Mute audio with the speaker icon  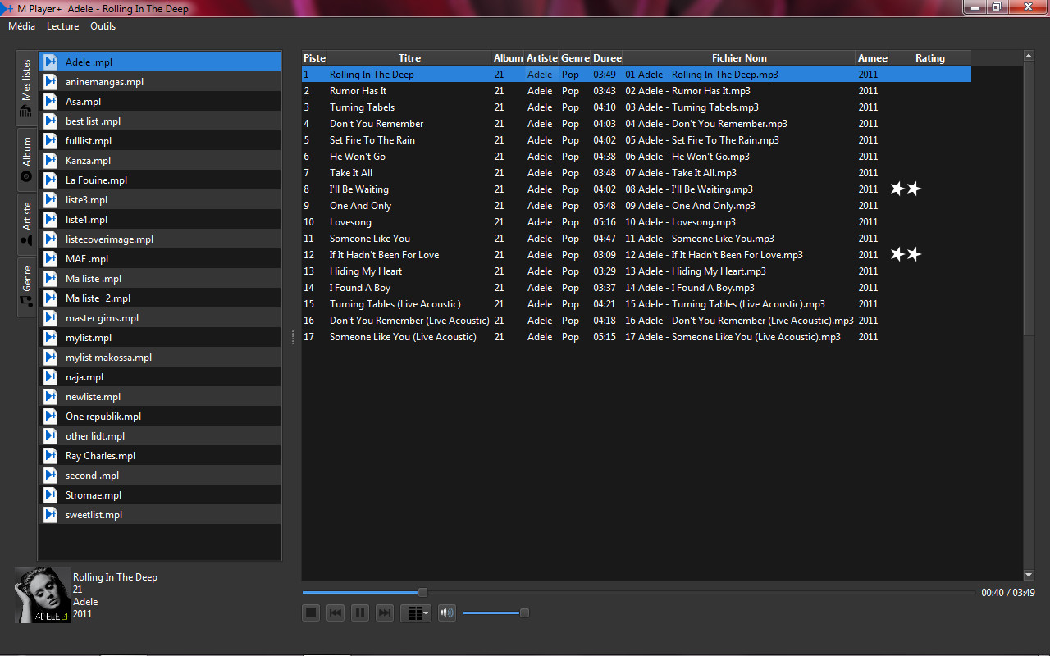(x=447, y=613)
